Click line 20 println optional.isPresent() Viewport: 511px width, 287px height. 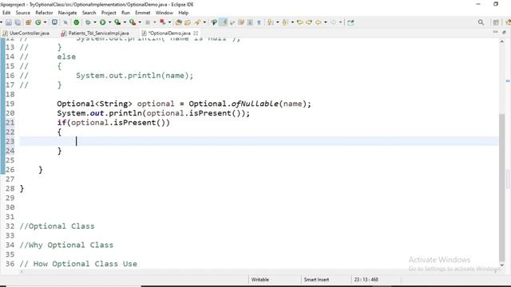tap(153, 113)
